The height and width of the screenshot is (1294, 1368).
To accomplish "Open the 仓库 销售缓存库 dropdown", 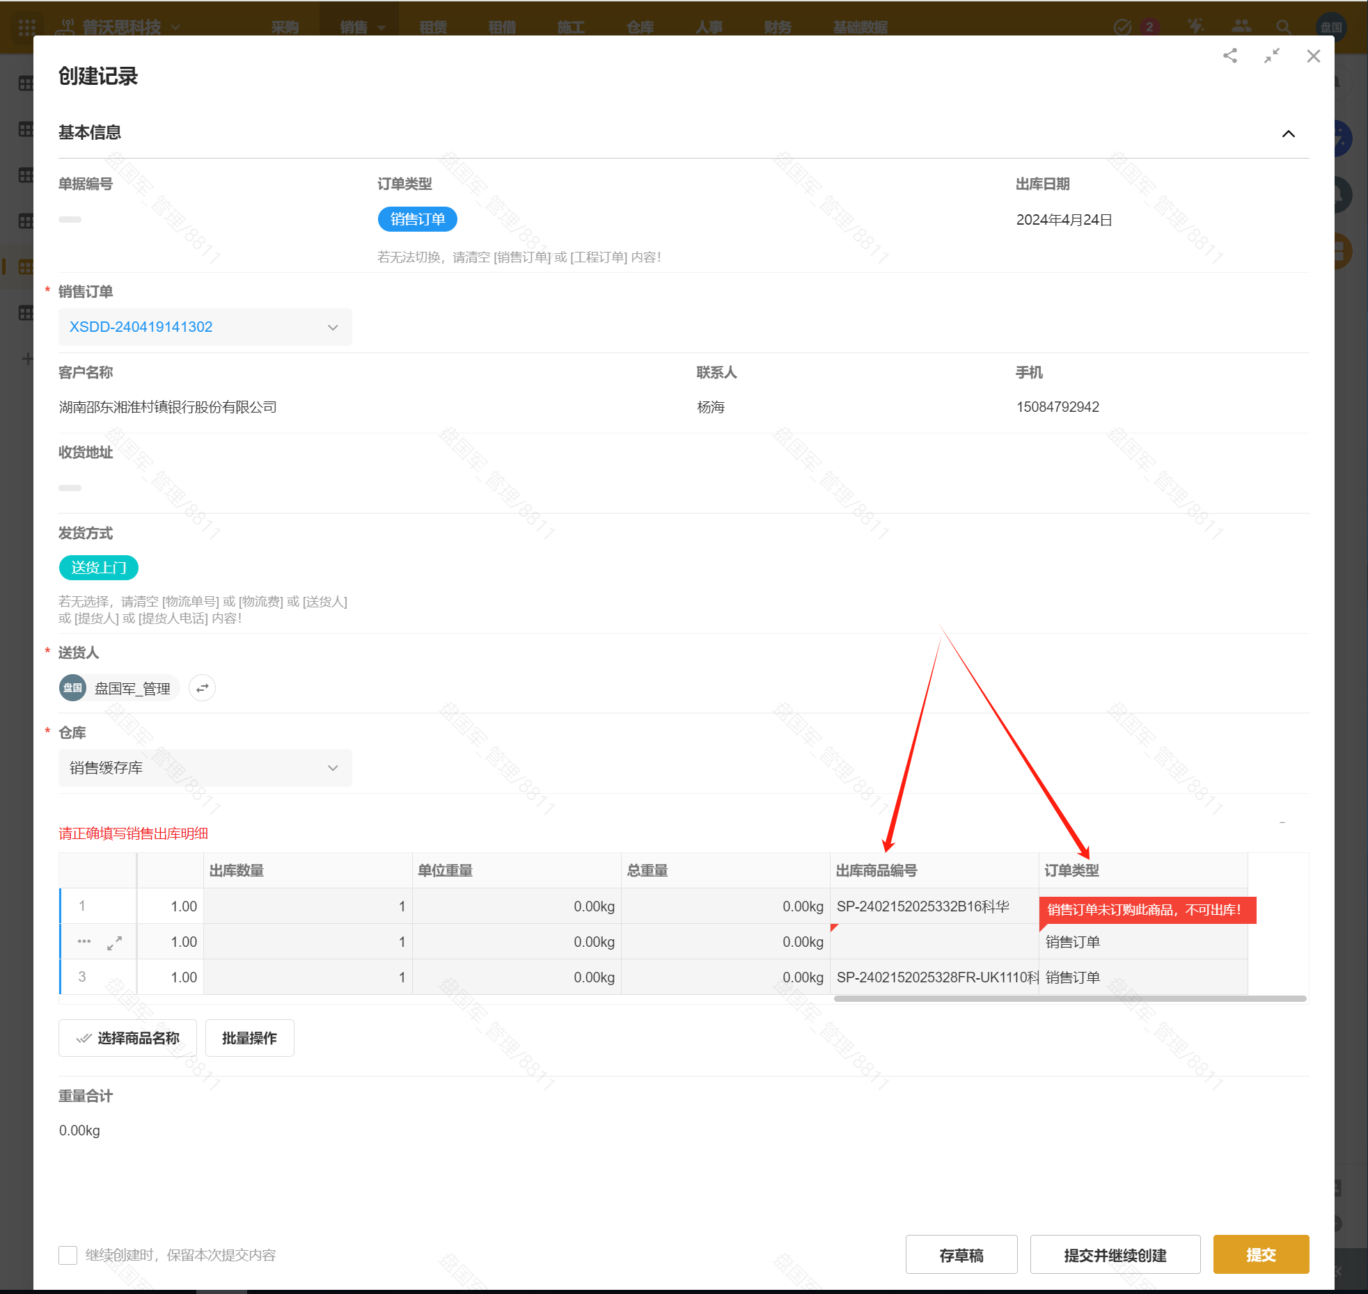I will pos(205,768).
